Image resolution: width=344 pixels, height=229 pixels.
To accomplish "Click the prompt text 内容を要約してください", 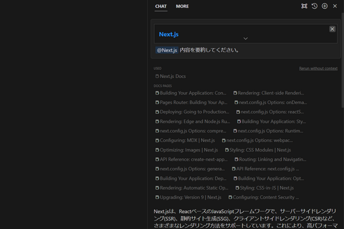I will click(209, 50).
